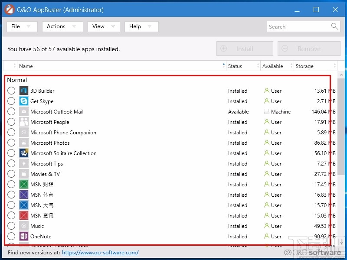Click the Get Skype icon
Viewport: 347px width, 260px height.
(x=23, y=101)
